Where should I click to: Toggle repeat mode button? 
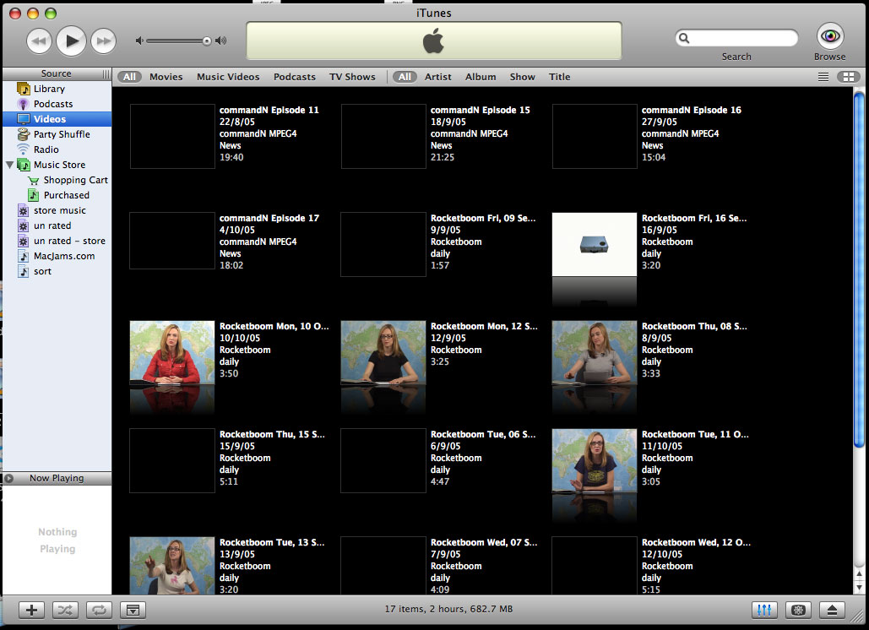point(99,610)
